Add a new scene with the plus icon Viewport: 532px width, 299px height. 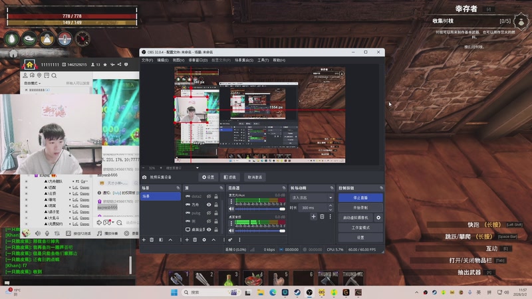tap(144, 240)
